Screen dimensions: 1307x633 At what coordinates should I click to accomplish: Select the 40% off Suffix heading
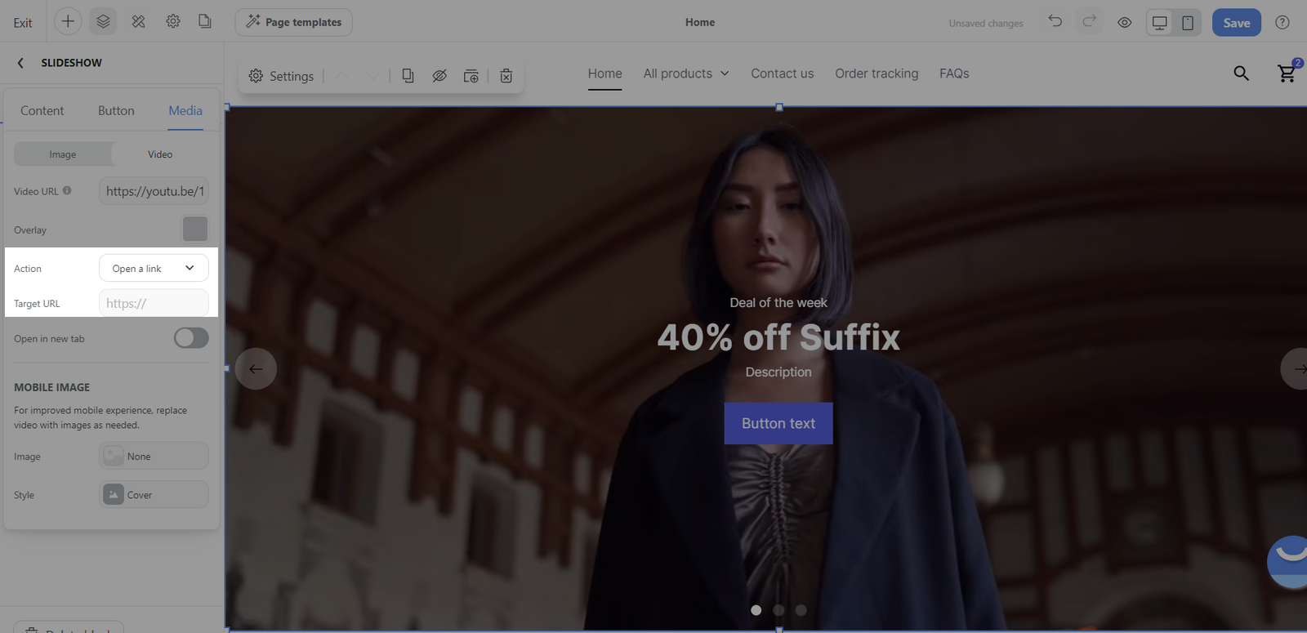coord(778,337)
